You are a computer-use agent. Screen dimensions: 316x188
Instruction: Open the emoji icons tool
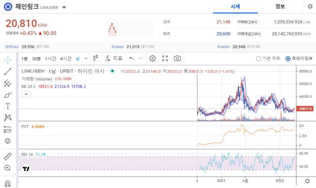coord(8,141)
